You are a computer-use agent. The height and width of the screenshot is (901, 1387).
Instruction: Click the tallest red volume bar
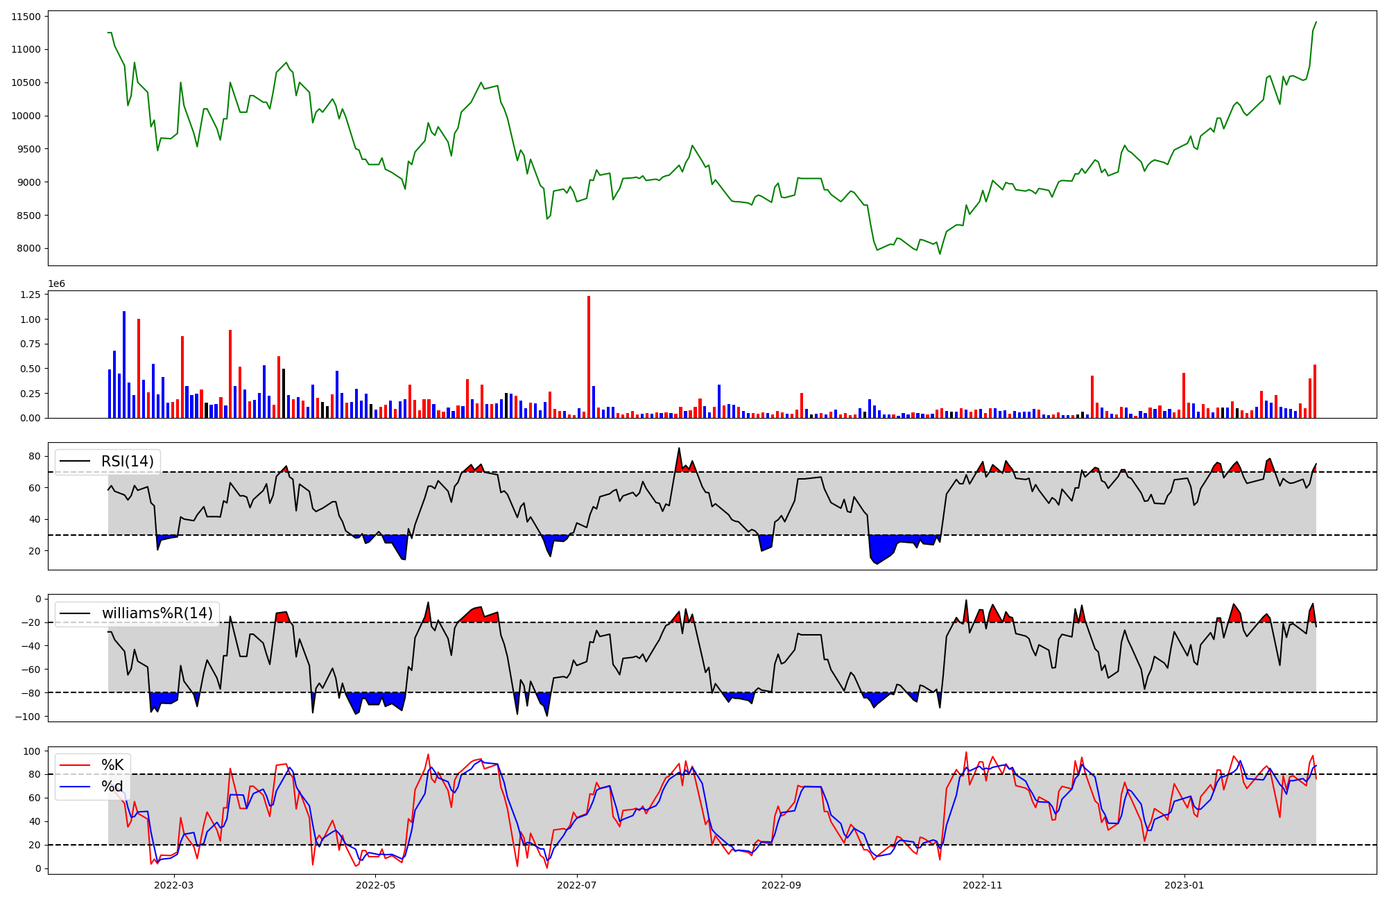click(x=589, y=357)
